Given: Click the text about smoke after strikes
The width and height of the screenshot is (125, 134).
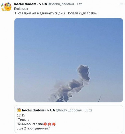Looking at the screenshot, I should [x=56, y=13].
